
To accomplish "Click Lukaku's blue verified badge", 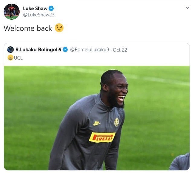I will (x=65, y=50).
